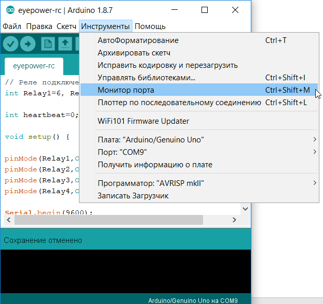
Task: Click the vertical scrollbar down arrow
Action: (x=245, y=209)
